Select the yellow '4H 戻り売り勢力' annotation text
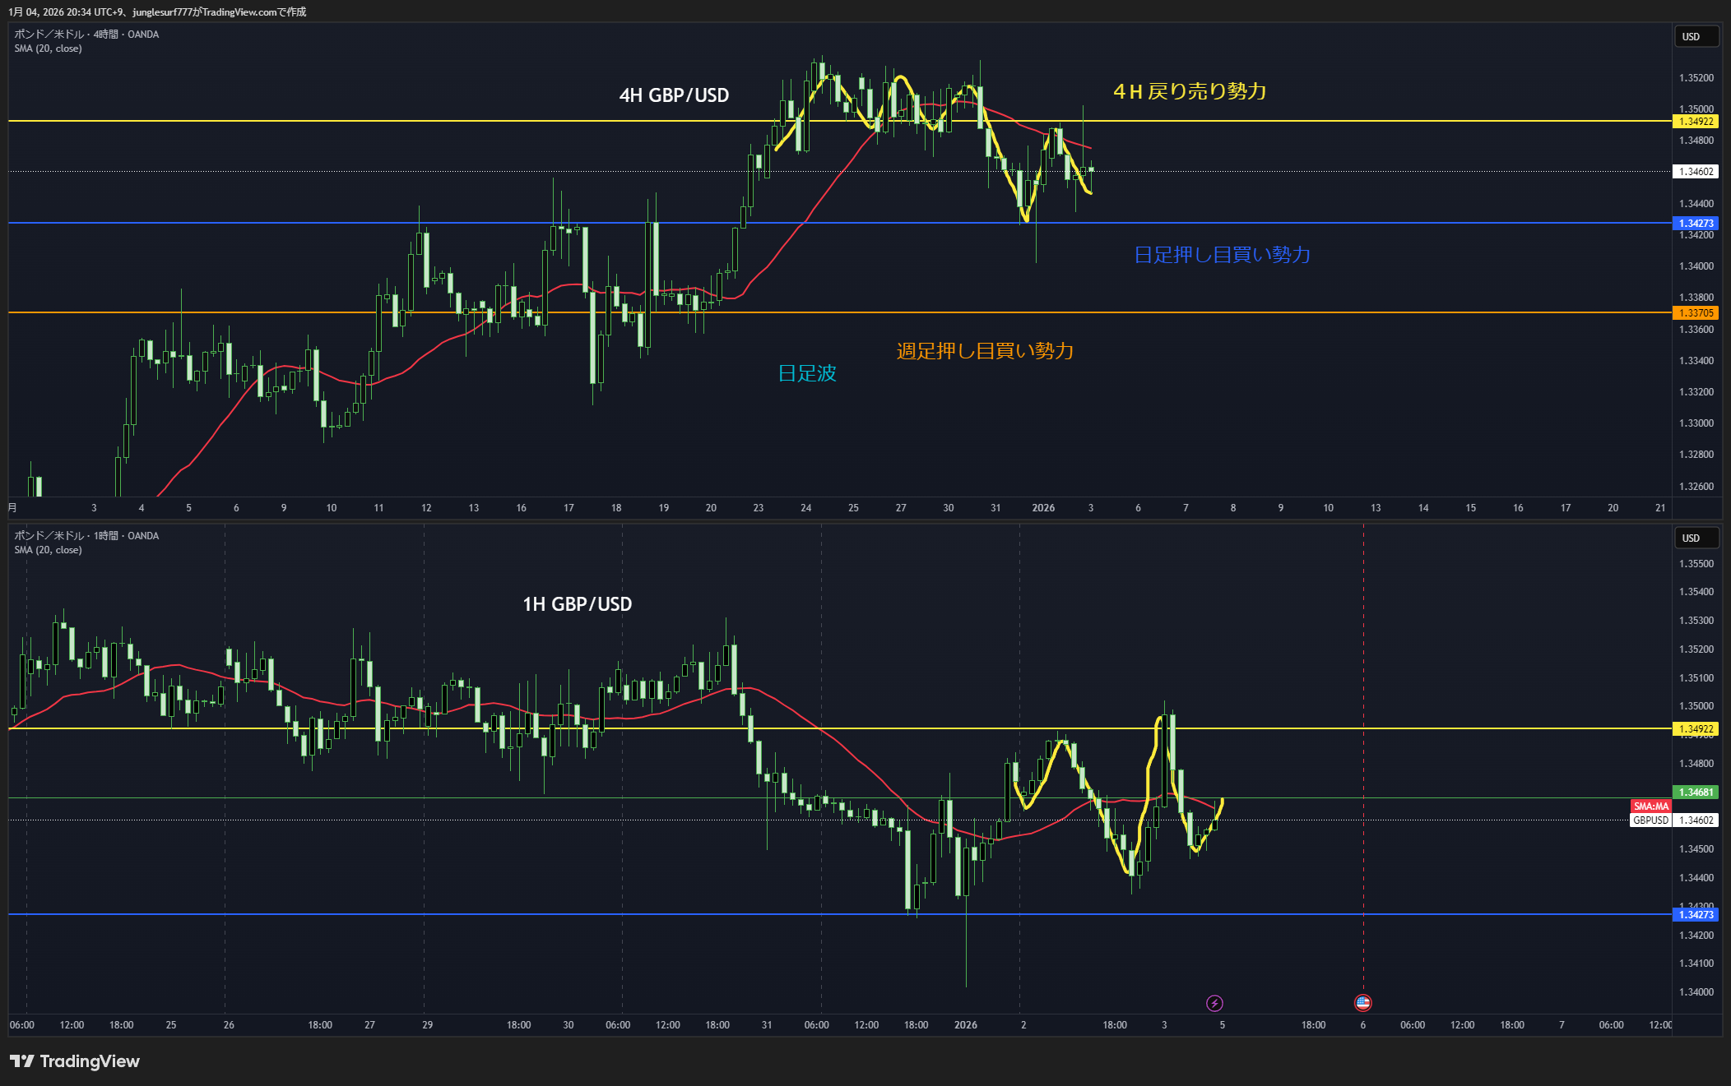Image resolution: width=1731 pixels, height=1086 pixels. [x=1189, y=91]
